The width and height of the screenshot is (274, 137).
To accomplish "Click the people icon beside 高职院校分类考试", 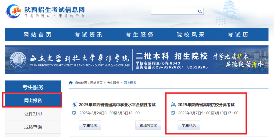I will (x=173, y=105).
